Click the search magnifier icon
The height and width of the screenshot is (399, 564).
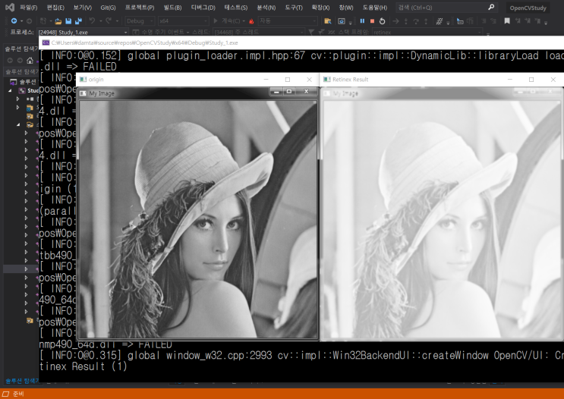[x=491, y=7]
